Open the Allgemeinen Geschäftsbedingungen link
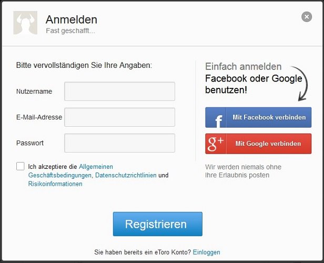The height and width of the screenshot is (263, 324). click(x=70, y=171)
